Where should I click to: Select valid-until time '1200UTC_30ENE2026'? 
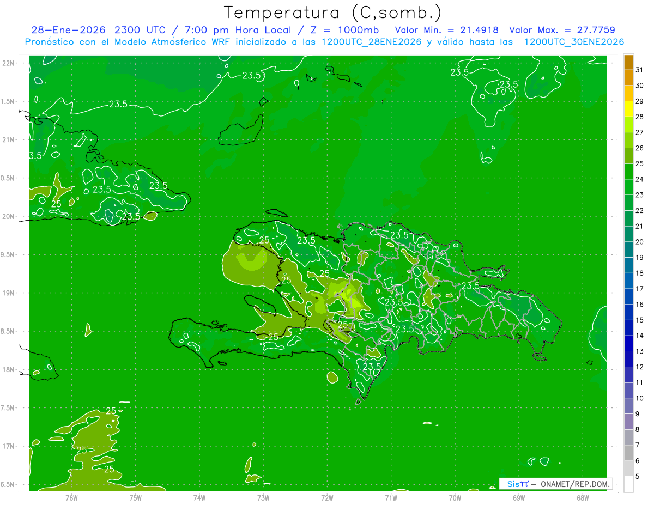pos(574,42)
